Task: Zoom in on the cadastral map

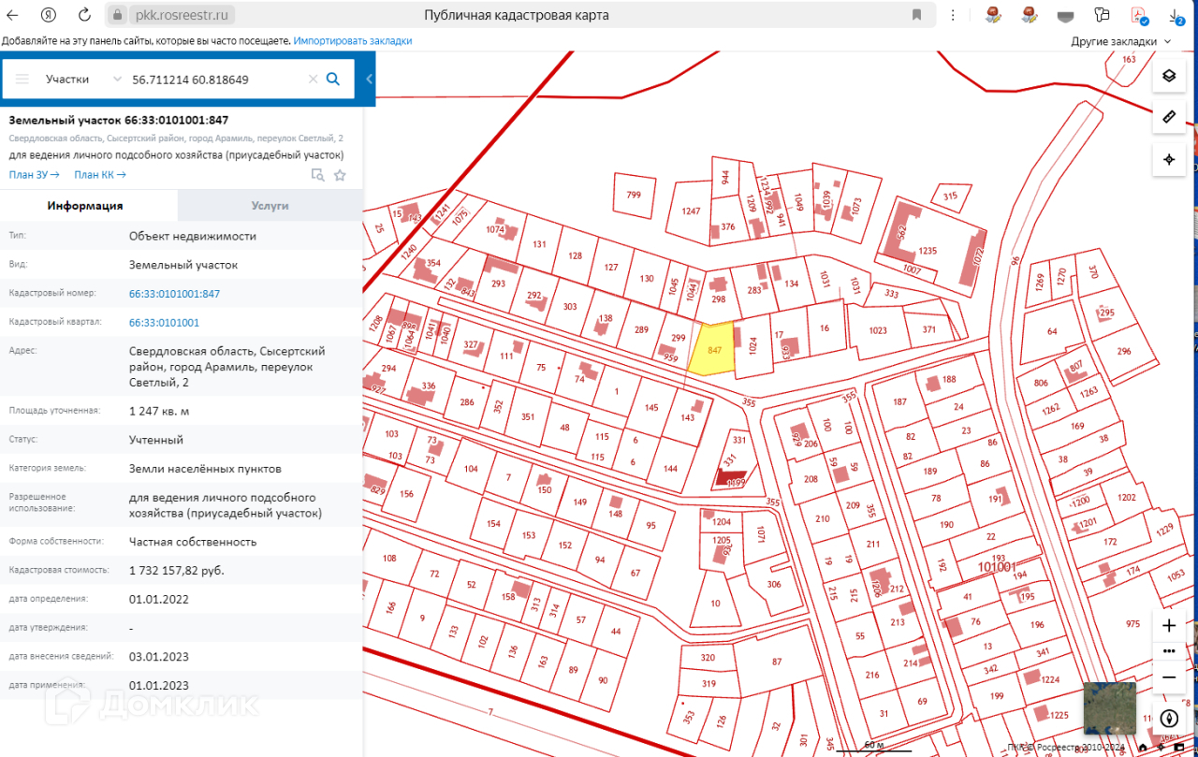Action: [1169, 625]
